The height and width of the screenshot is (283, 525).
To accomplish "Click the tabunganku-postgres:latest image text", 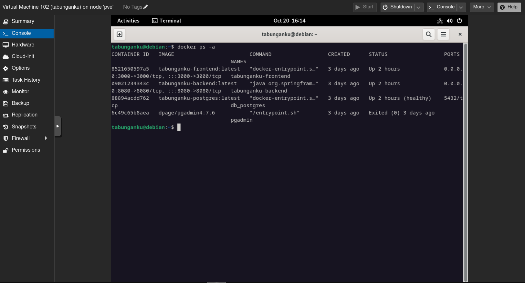I will tap(199, 98).
